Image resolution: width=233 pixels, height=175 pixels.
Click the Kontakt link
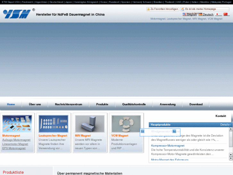click(221, 116)
